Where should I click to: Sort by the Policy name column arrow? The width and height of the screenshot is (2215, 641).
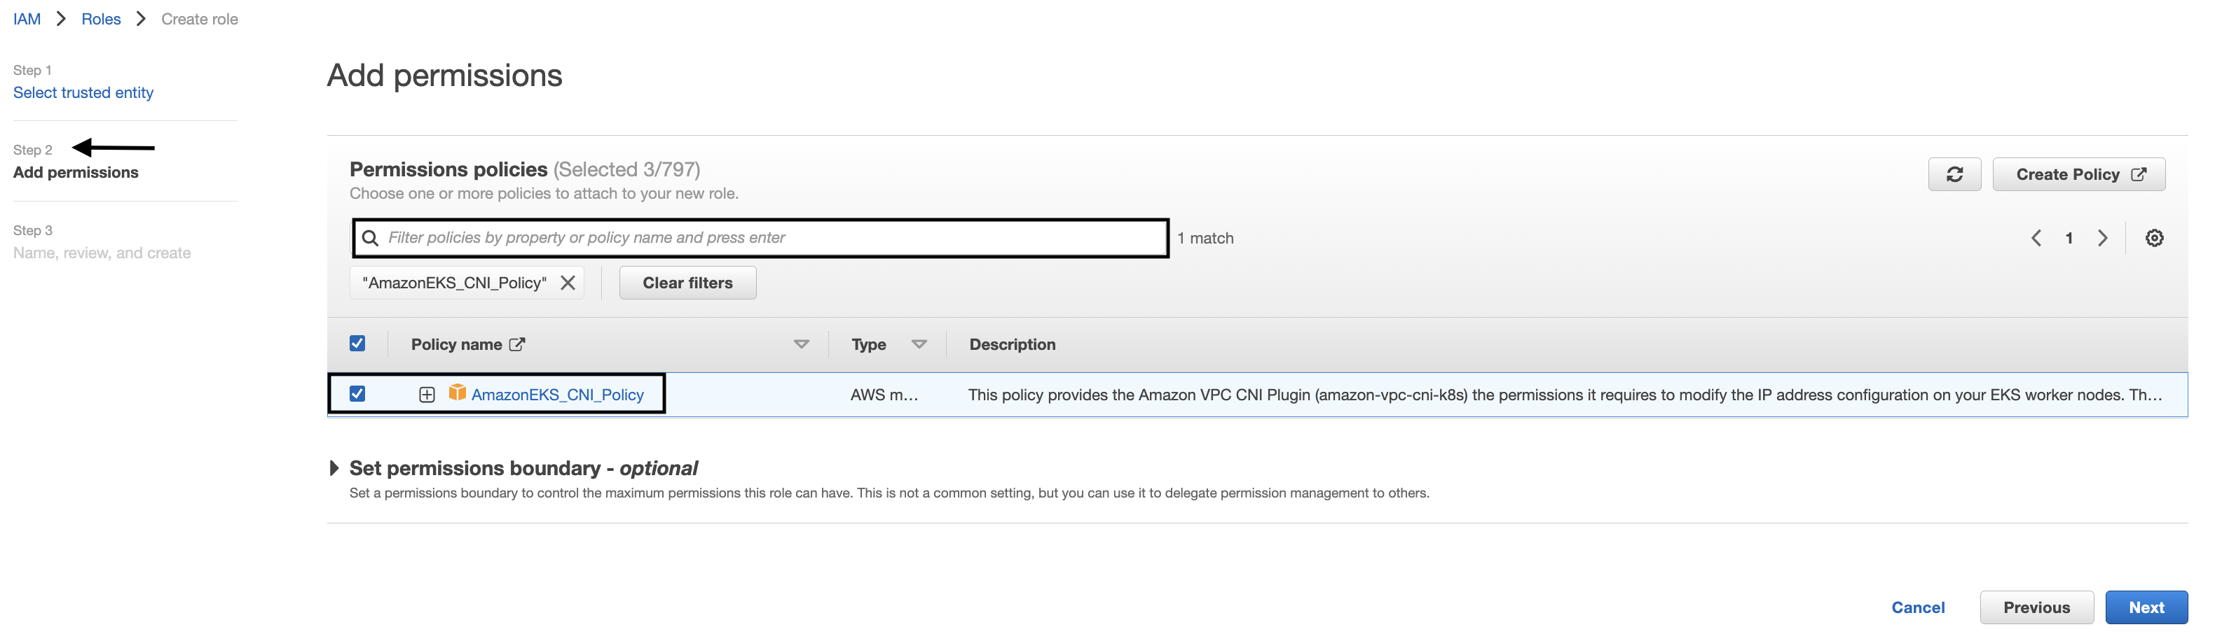pos(800,344)
